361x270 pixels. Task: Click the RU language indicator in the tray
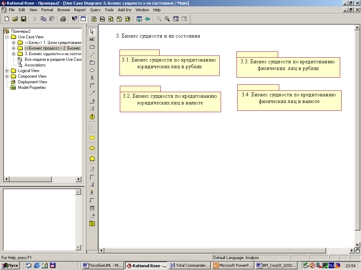[x=331, y=265]
